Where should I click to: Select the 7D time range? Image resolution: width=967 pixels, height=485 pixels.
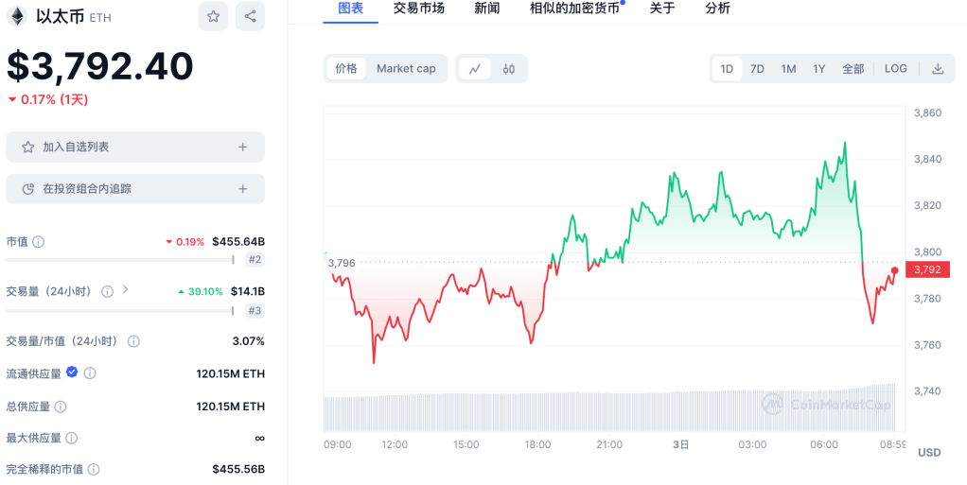click(757, 68)
